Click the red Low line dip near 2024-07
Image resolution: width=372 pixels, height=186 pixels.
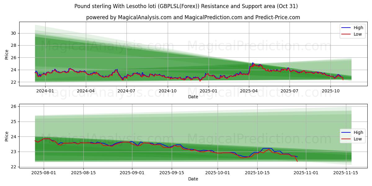coord(123,80)
